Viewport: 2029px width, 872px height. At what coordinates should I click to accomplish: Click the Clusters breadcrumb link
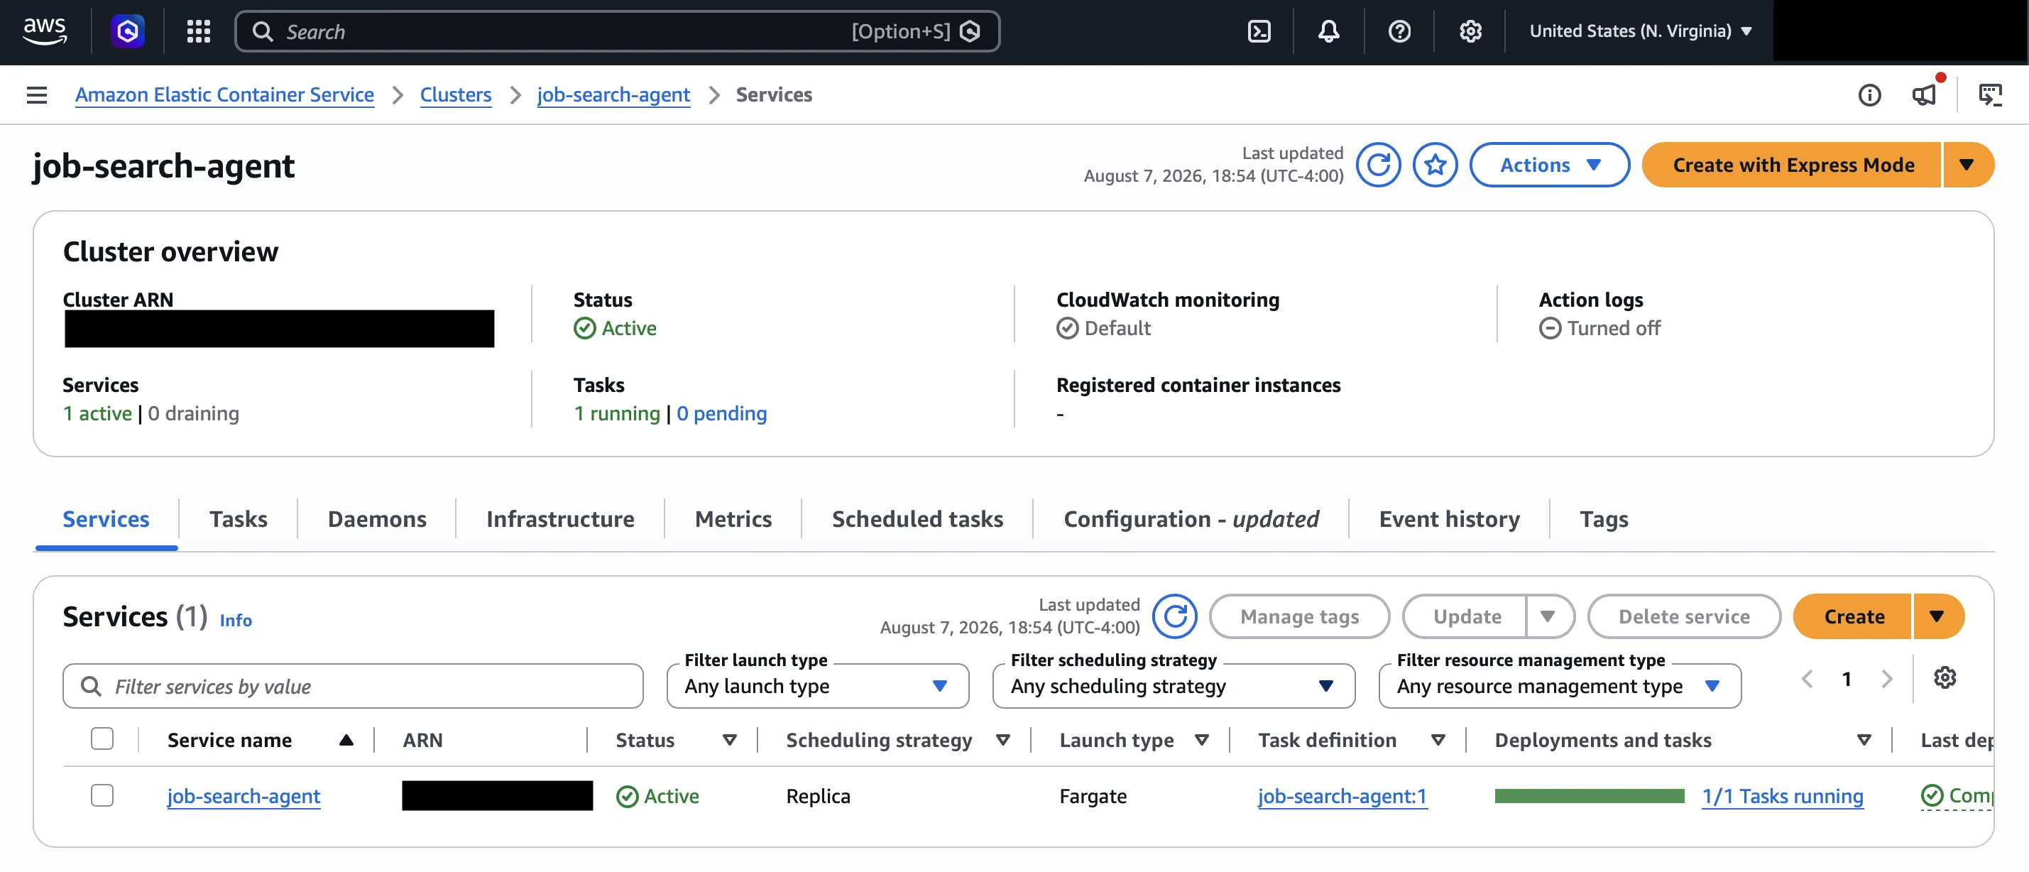pyautogui.click(x=455, y=94)
